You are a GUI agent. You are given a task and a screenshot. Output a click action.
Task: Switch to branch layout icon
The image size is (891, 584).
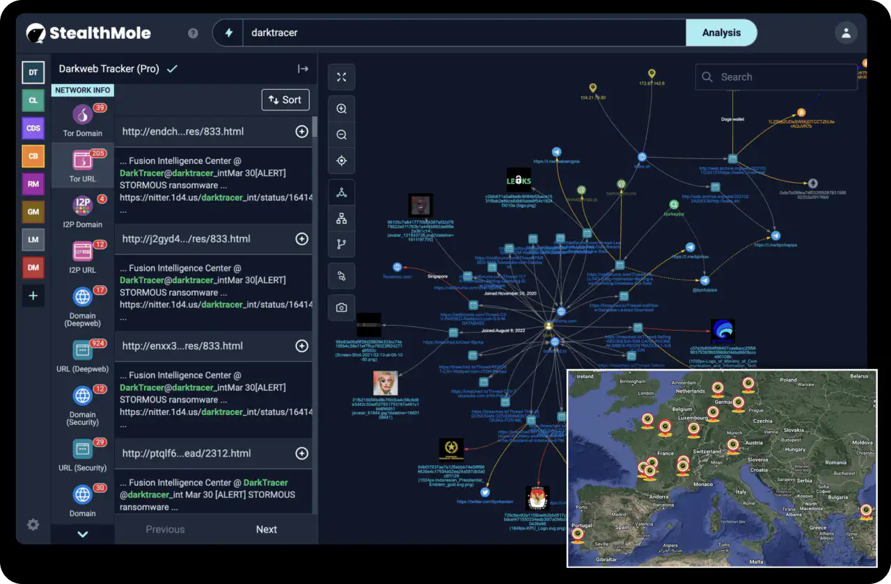[x=342, y=244]
